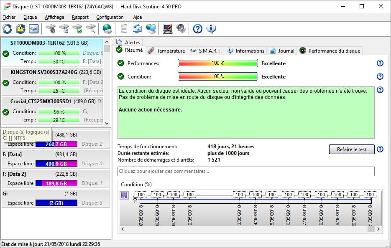Click the blue refresh arrows toolbar icon
The width and height of the screenshot is (391, 248).
pyautogui.click(x=7, y=29)
